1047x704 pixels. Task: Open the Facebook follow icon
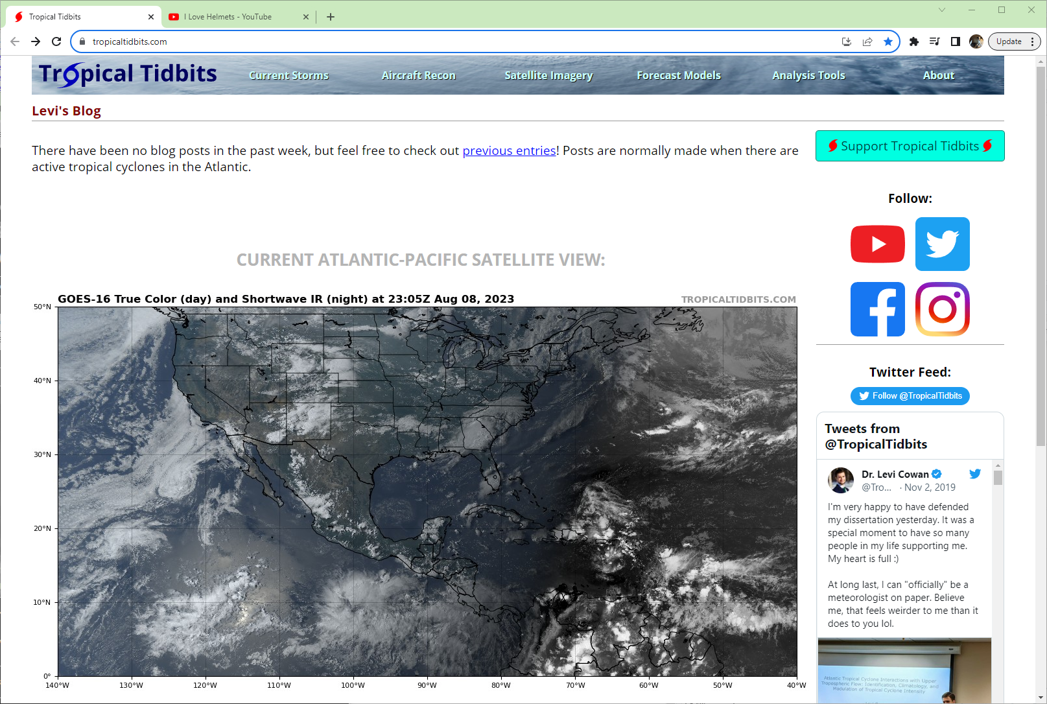877,309
